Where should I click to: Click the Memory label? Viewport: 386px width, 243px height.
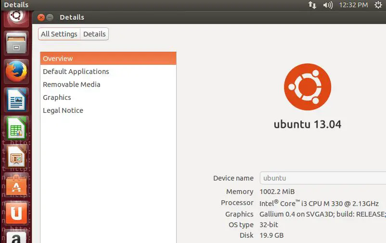tap(240, 192)
